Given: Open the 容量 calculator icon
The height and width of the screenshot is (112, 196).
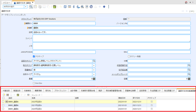Looking at the screenshot, I should click(x=189, y=79).
